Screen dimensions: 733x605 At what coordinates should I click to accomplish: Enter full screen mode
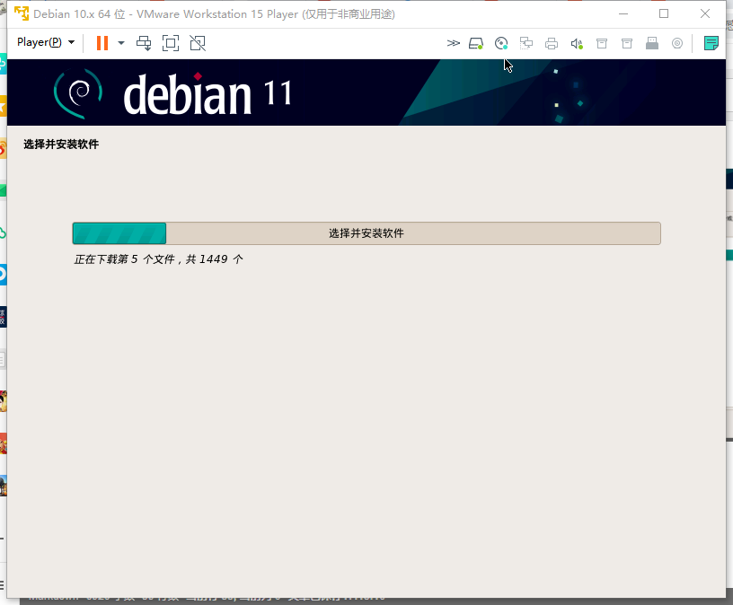click(171, 43)
